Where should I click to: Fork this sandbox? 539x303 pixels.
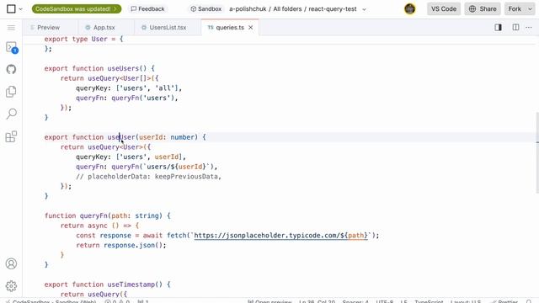click(515, 9)
